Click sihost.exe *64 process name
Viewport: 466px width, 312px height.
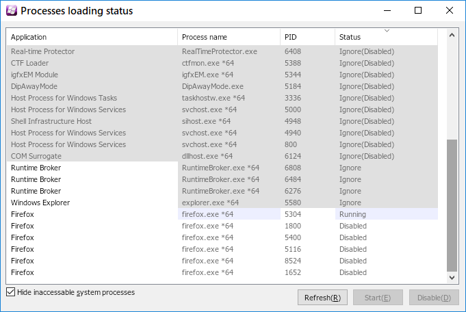[206, 121]
